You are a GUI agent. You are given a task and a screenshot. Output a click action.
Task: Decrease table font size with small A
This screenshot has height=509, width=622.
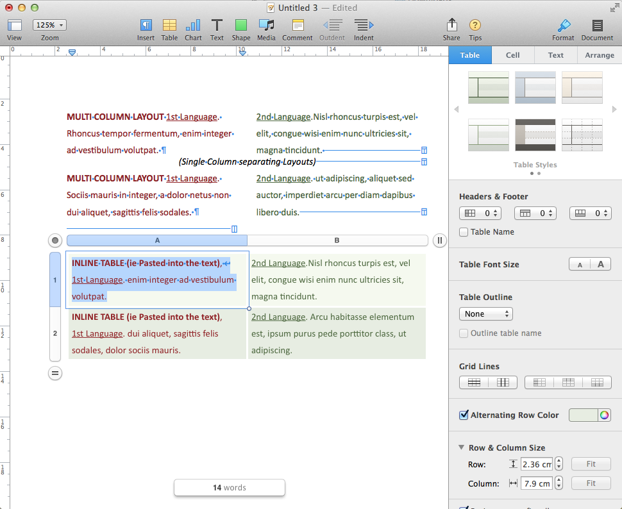(x=580, y=265)
